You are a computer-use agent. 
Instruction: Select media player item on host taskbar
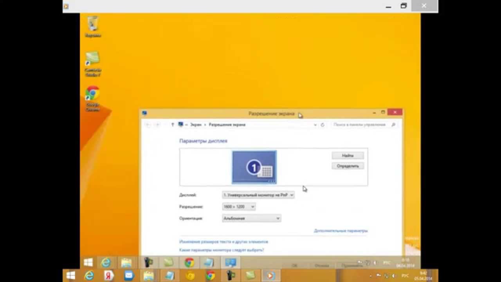pyautogui.click(x=270, y=276)
